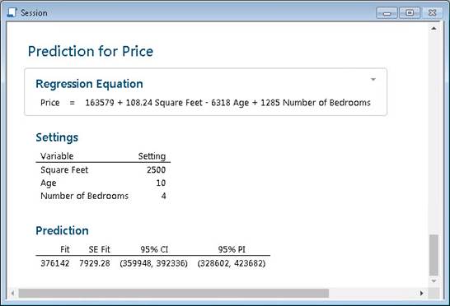Screen dimensions: 450x306
Task: Click the Regression Equation heading
Action: [x=89, y=84]
